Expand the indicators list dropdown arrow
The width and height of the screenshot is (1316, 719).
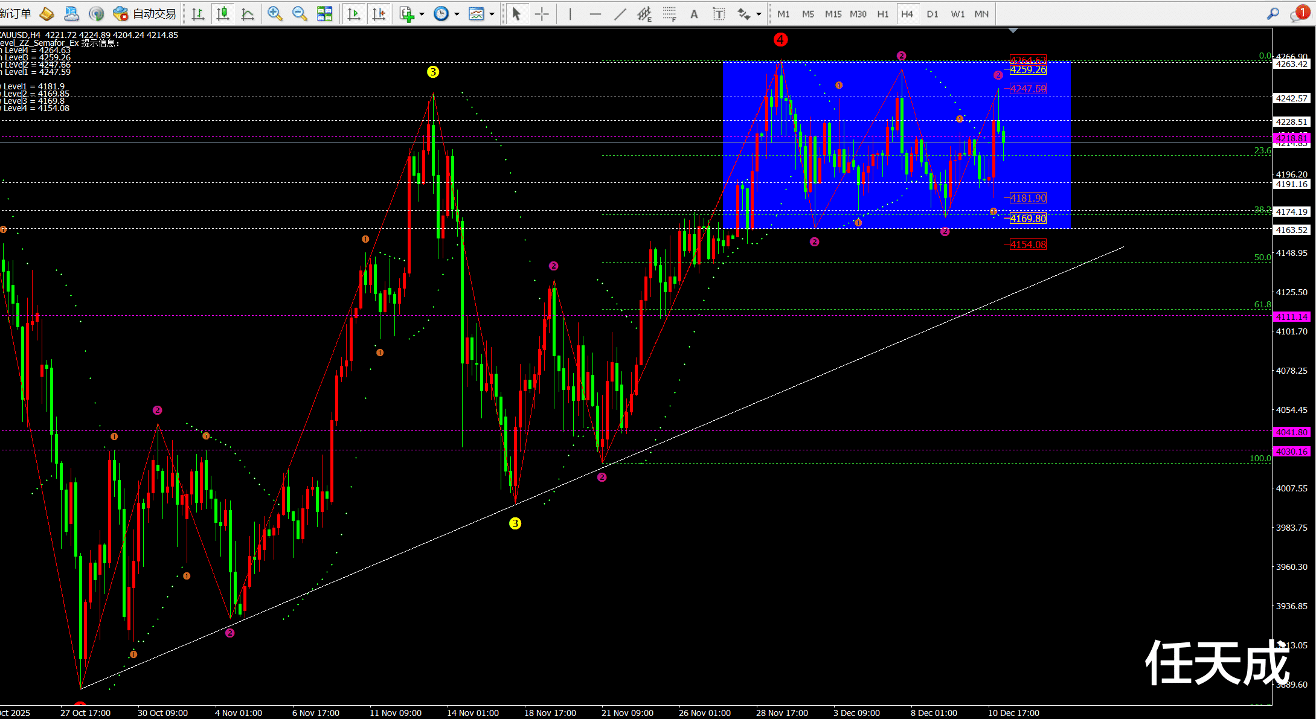pos(422,14)
